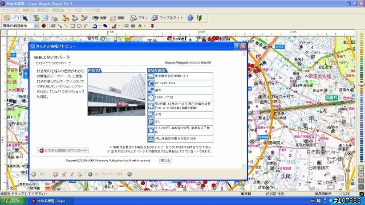Select the rectangle drawing tool
Screen dimensions: 365x205
click(x=72, y=26)
